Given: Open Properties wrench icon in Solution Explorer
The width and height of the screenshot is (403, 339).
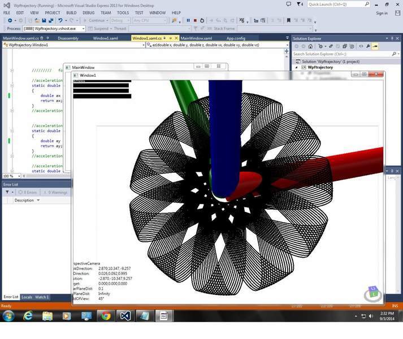Looking at the screenshot, I should [368, 46].
